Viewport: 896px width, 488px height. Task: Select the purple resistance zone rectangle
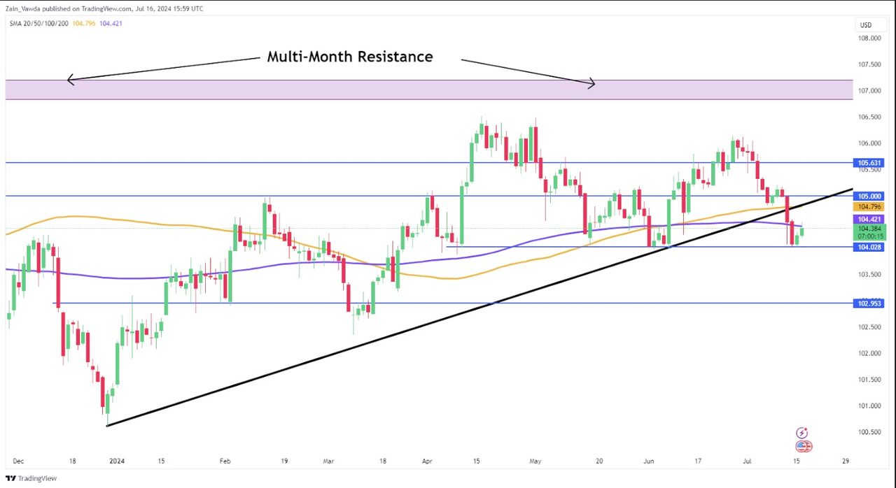click(429, 89)
